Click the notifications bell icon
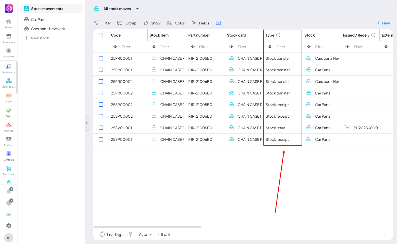This screenshot has height=244, width=397. (x=9, y=192)
